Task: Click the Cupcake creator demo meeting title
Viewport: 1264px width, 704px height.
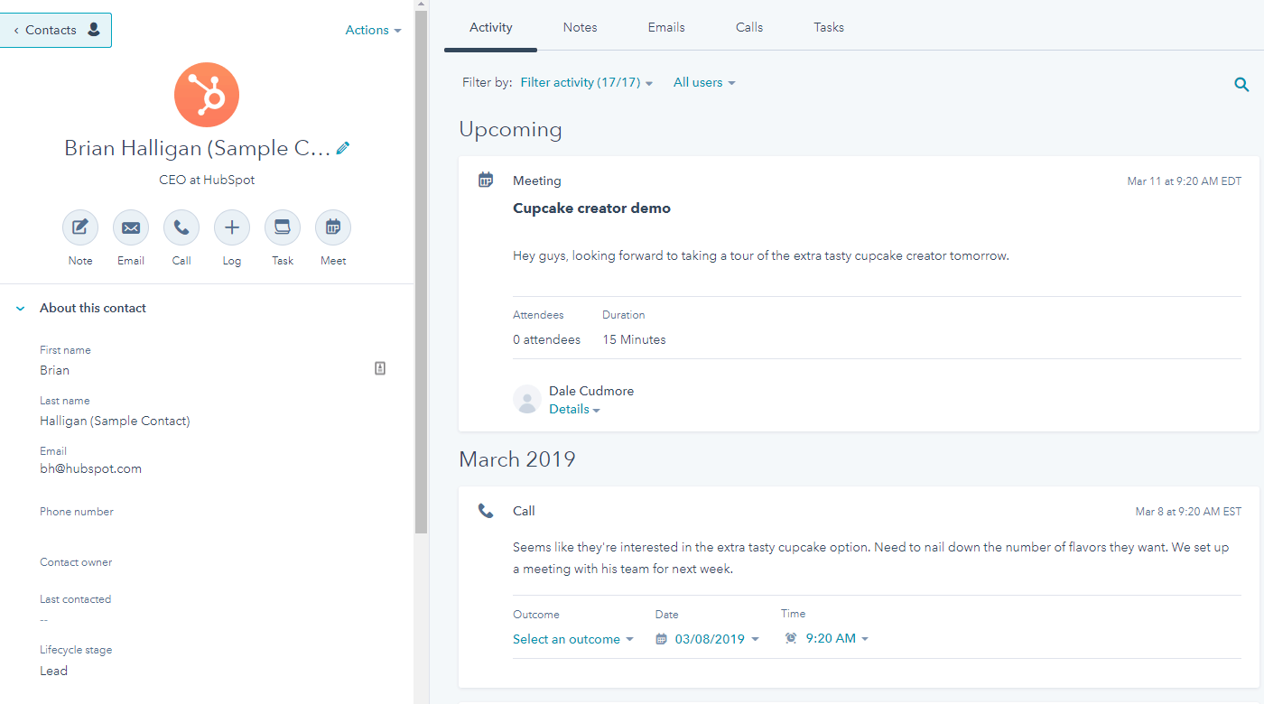Action: [591, 208]
